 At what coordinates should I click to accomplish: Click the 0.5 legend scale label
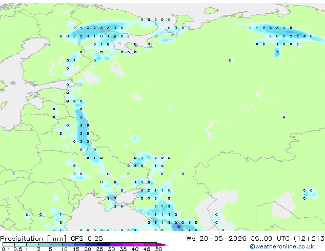pyautogui.click(x=17, y=249)
